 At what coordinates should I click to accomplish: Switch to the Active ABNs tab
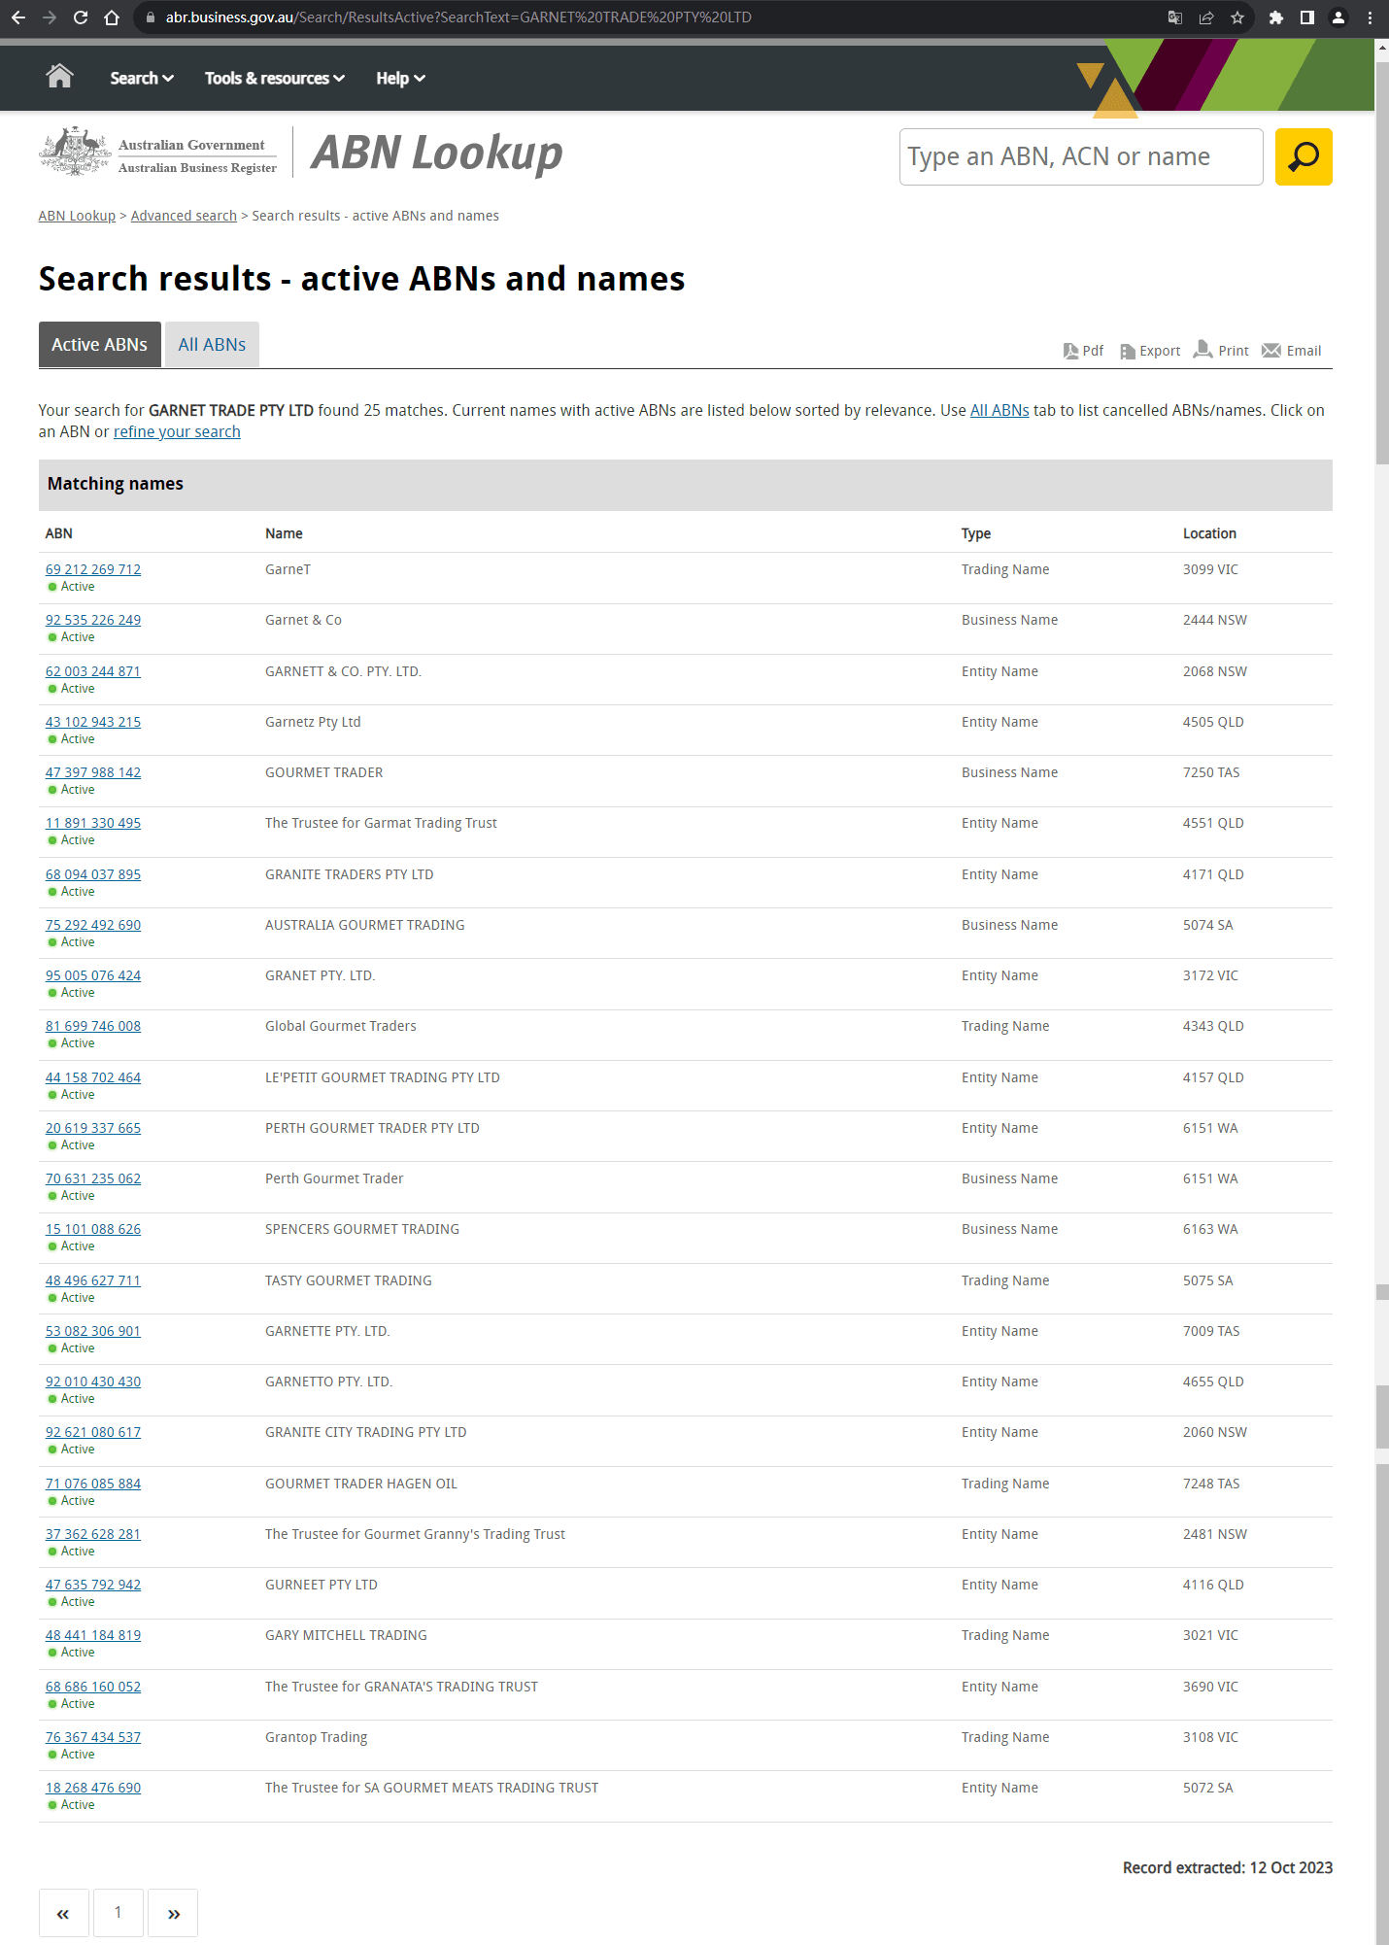pos(100,345)
